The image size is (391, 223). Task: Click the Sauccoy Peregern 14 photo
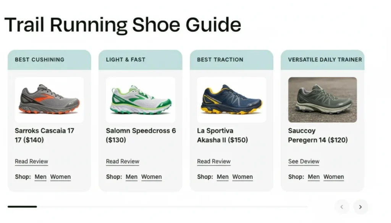pyautogui.click(x=322, y=99)
